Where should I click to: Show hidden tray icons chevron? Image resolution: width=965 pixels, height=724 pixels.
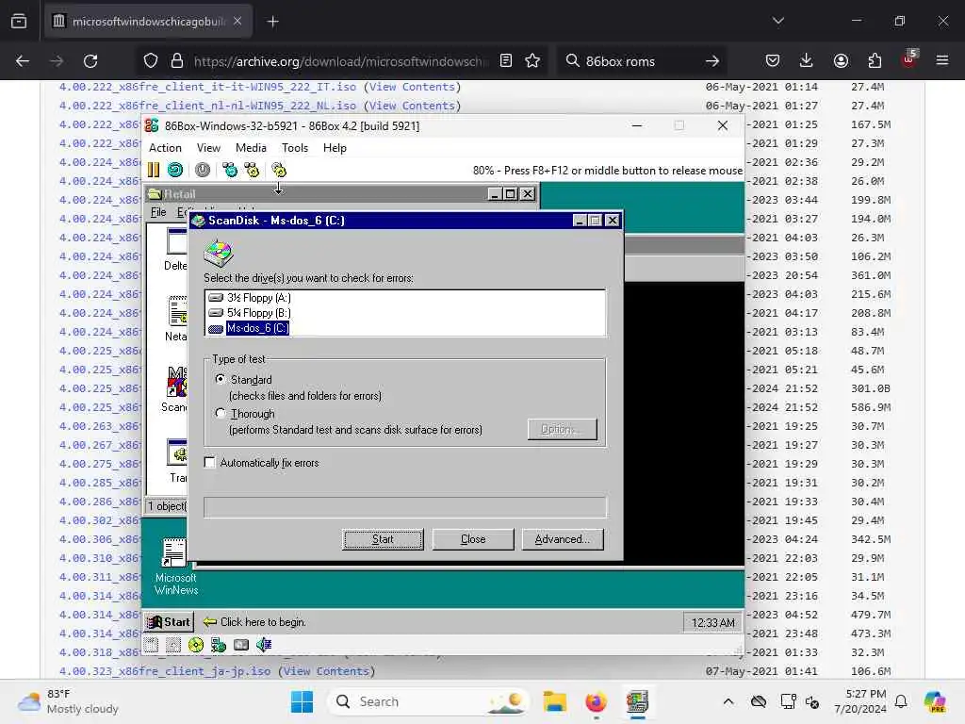728,701
